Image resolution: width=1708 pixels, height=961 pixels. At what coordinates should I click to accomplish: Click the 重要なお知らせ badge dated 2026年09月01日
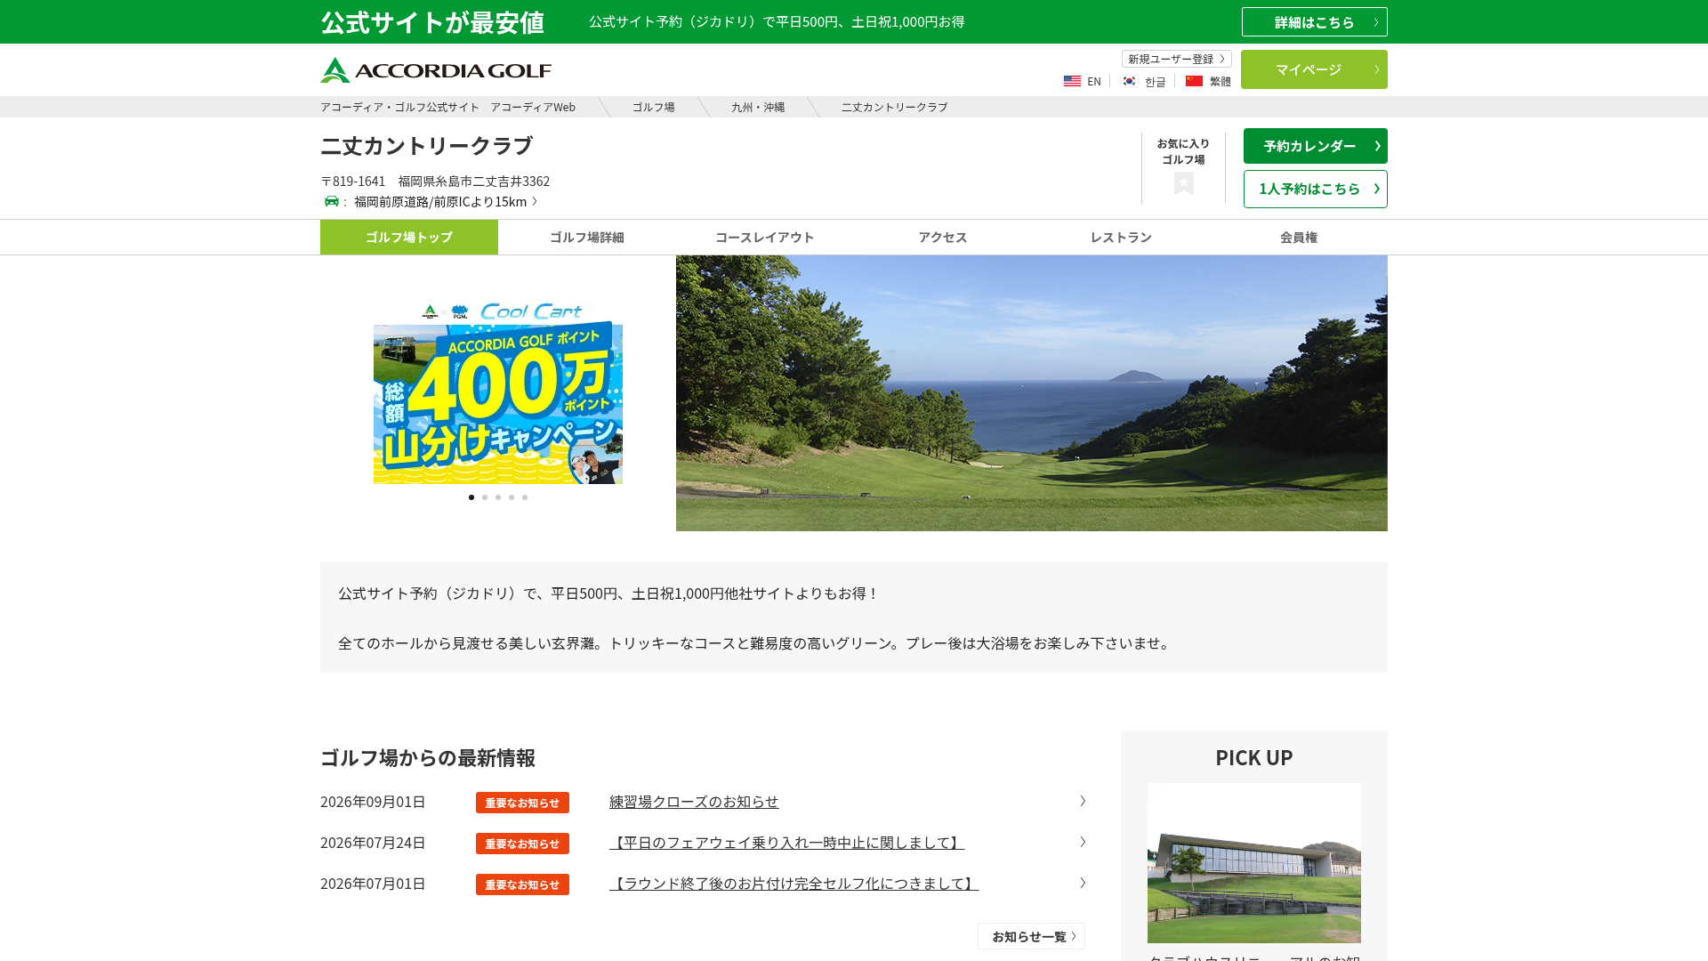(x=522, y=803)
